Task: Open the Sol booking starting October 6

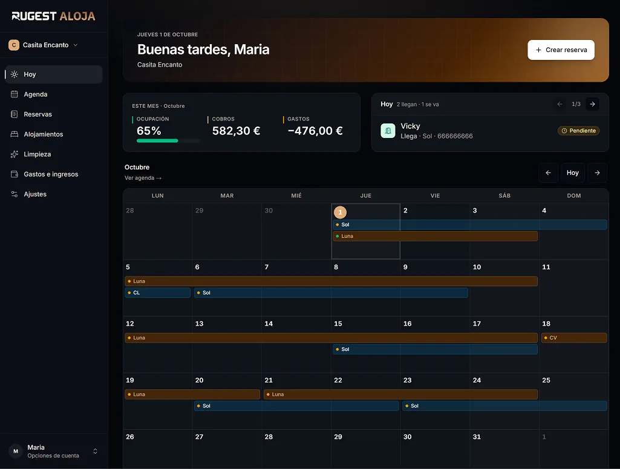Action: (331, 293)
